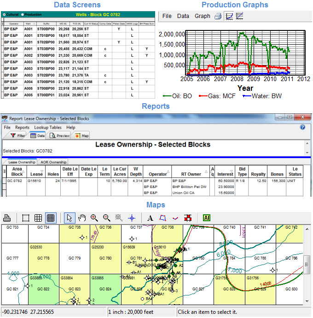Image resolution: width=313 pixels, height=318 pixels.
Task: Open the Lookup Tables menu
Action: click(x=49, y=127)
